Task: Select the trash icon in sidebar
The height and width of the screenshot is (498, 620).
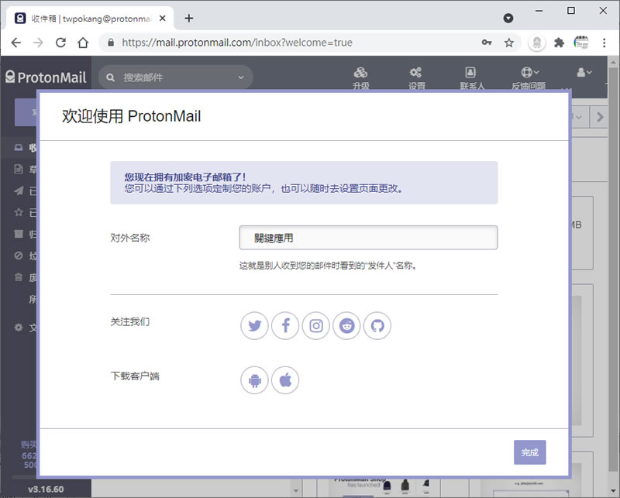Action: pos(19,277)
